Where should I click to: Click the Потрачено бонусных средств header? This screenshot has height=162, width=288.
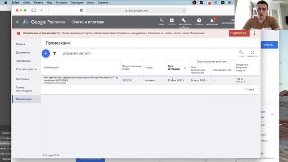point(242,67)
